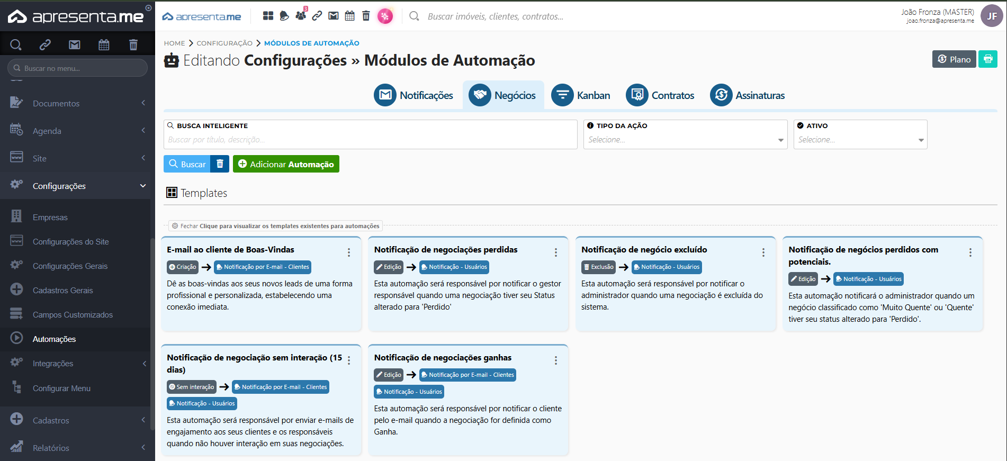Image resolution: width=1007 pixels, height=461 pixels.
Task: Click the blue Buscar button
Action: pos(187,164)
